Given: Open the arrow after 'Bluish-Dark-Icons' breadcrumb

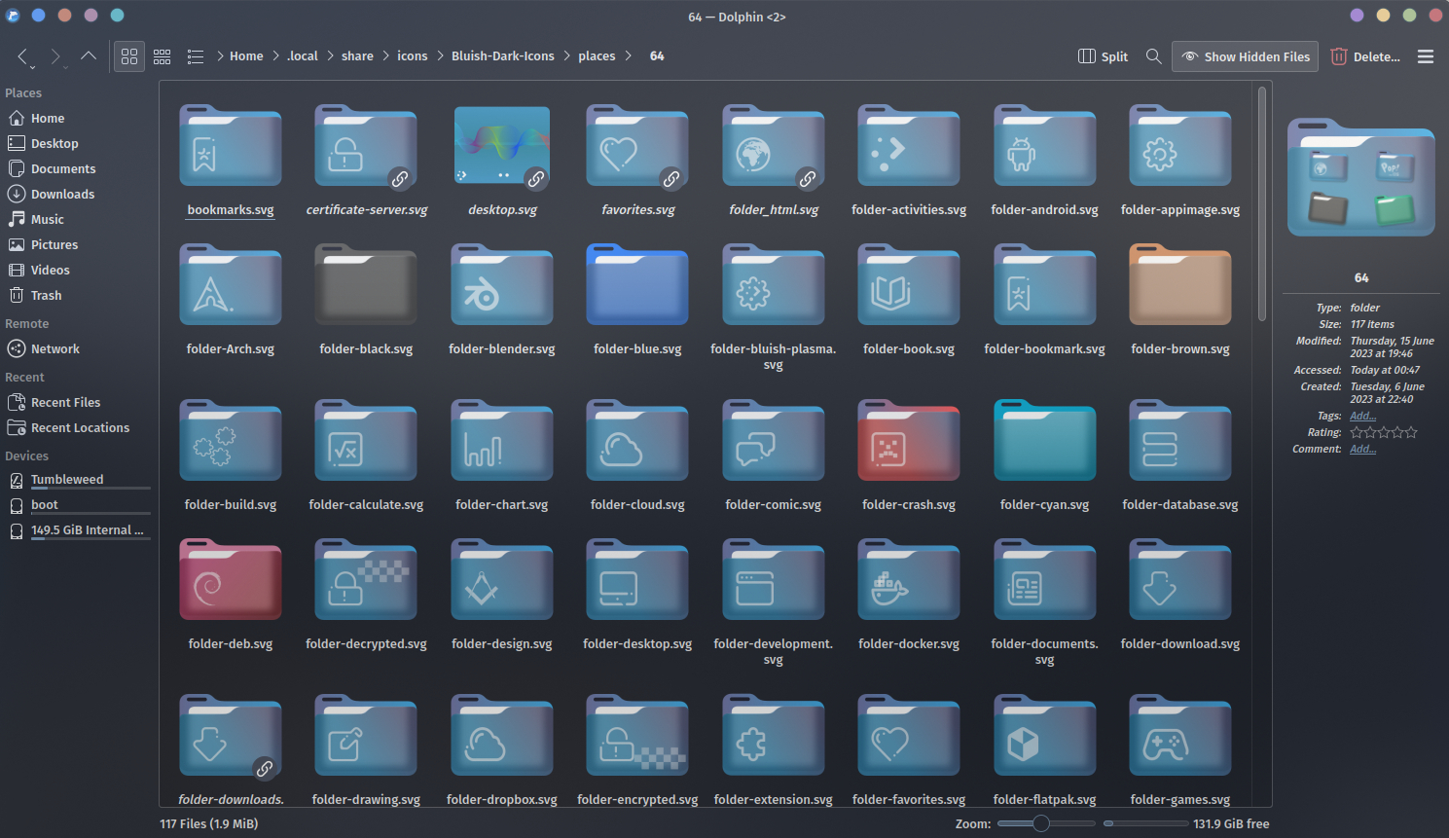Looking at the screenshot, I should click(x=567, y=55).
